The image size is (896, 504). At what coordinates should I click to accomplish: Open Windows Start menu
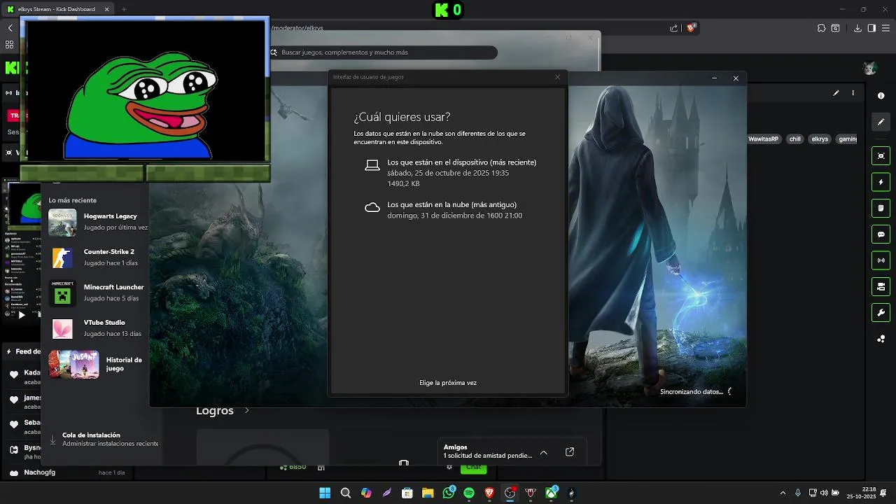tap(325, 493)
